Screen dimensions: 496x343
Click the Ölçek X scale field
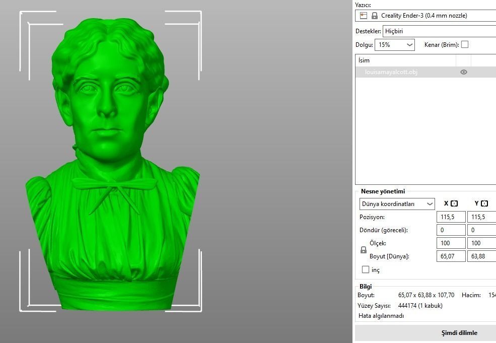pyautogui.click(x=451, y=243)
